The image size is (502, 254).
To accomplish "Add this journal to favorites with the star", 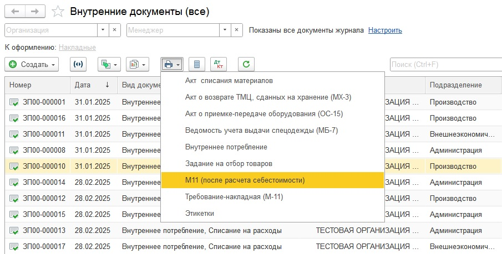I will tap(57, 11).
